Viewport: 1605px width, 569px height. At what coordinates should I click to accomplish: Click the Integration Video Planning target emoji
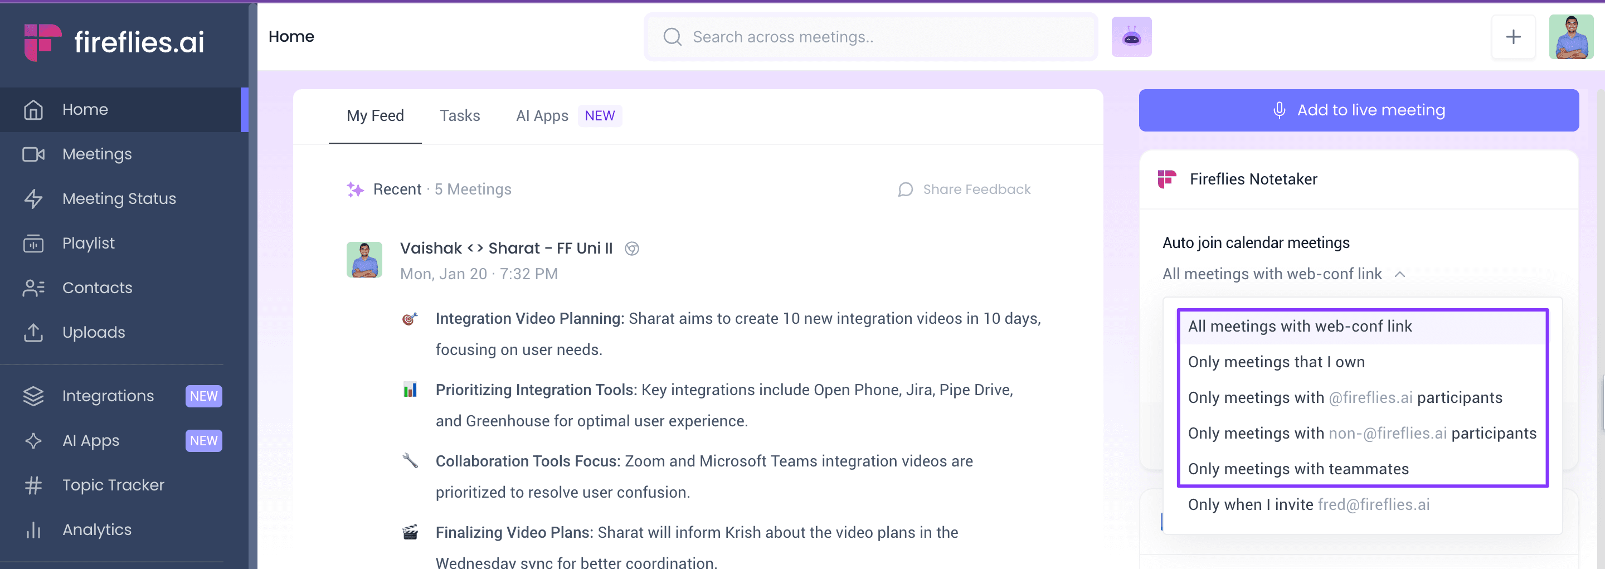[410, 319]
